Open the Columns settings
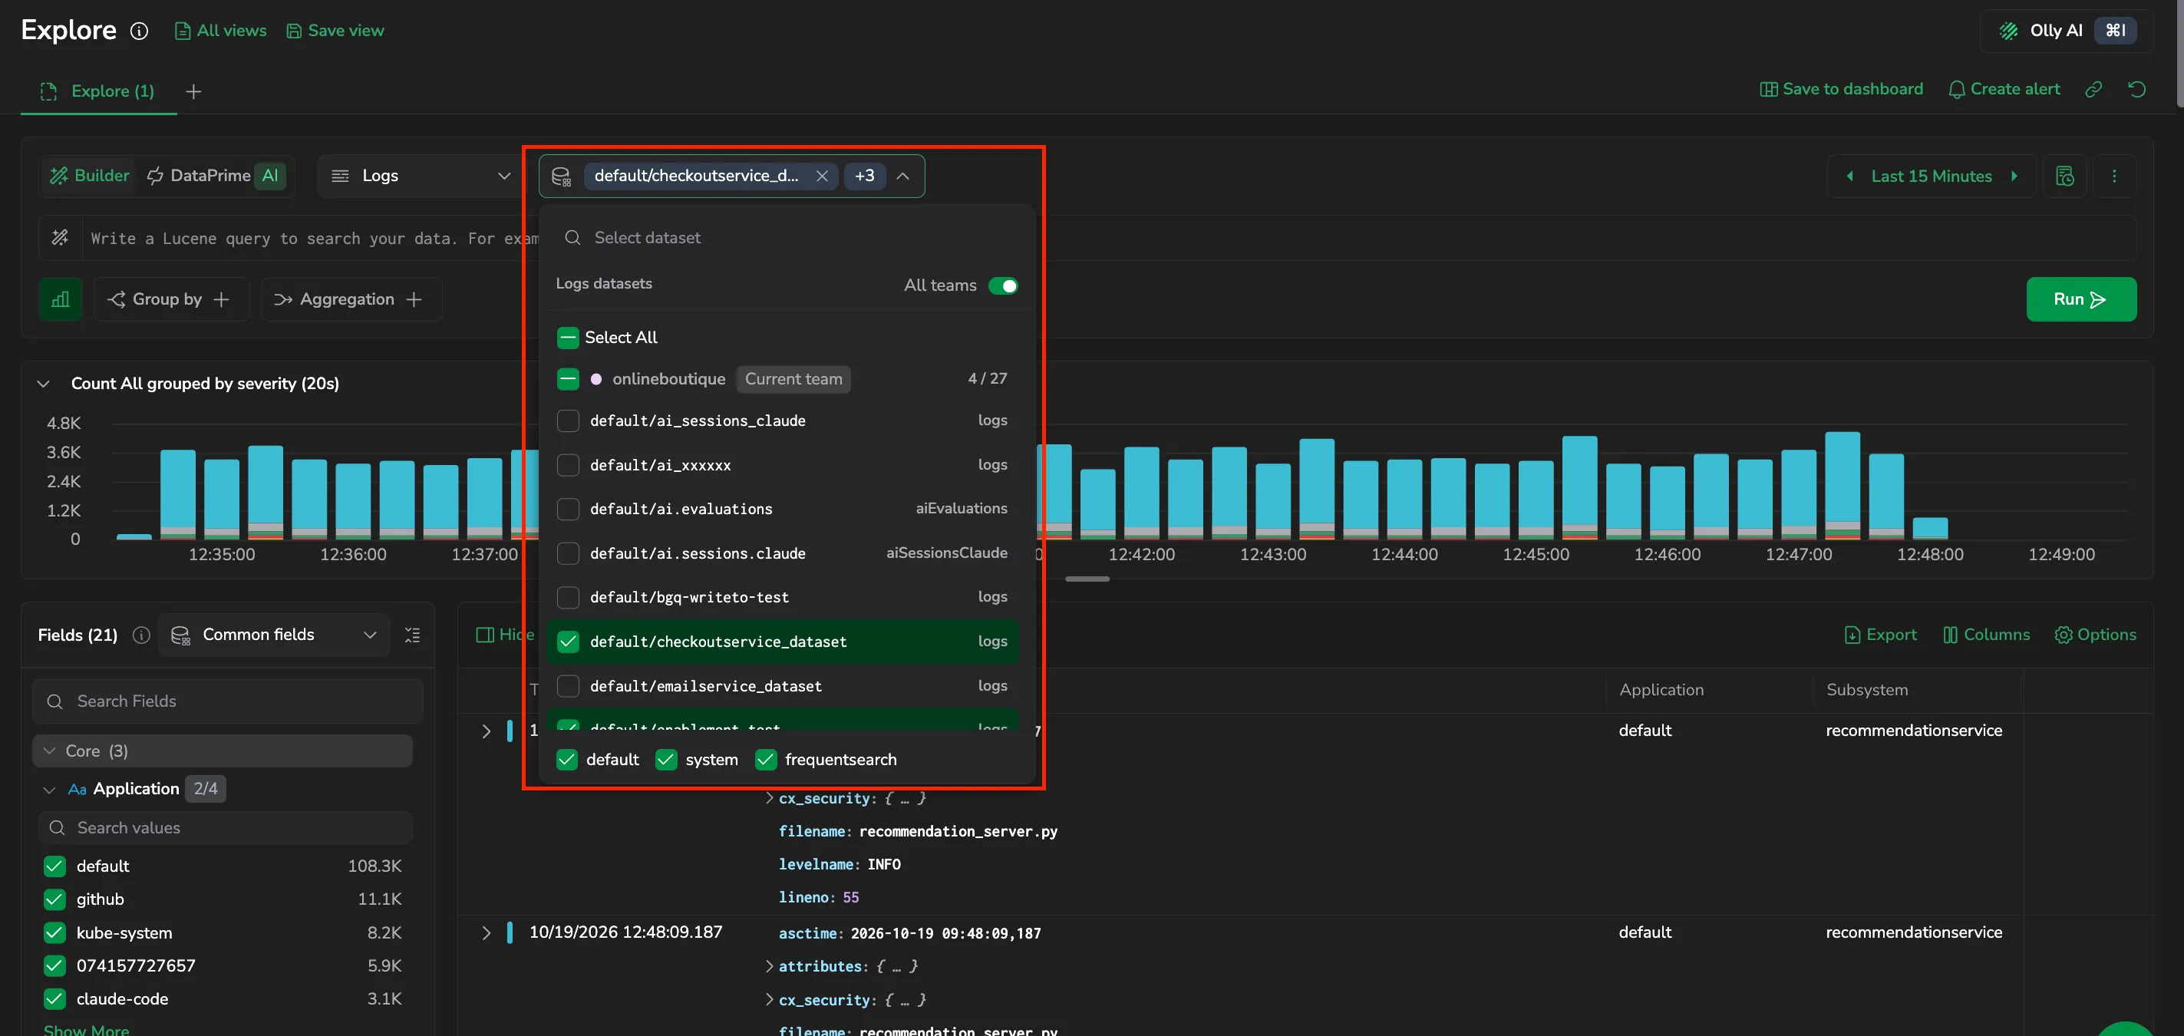 pos(1985,635)
